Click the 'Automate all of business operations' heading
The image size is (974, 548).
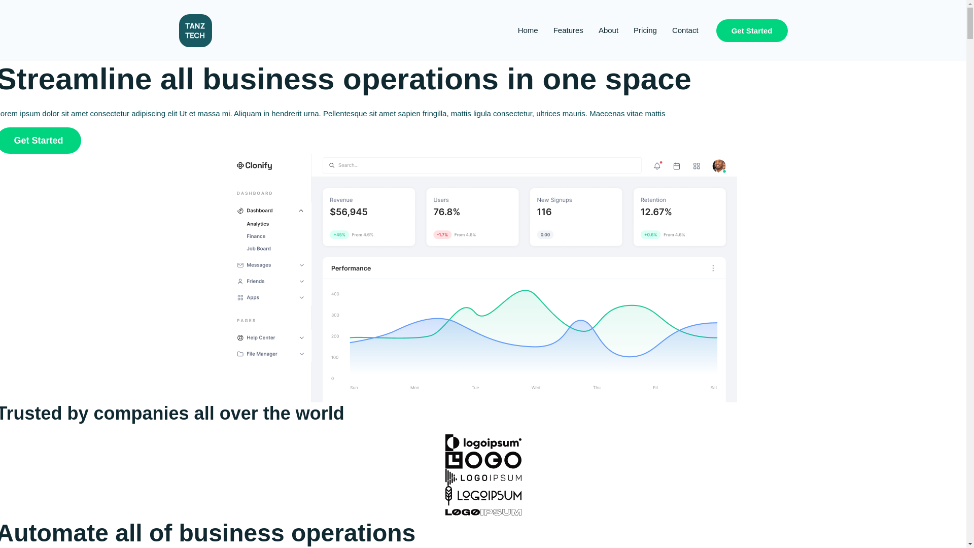[x=207, y=533]
